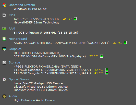Click the Audio speaker icon

4,96
